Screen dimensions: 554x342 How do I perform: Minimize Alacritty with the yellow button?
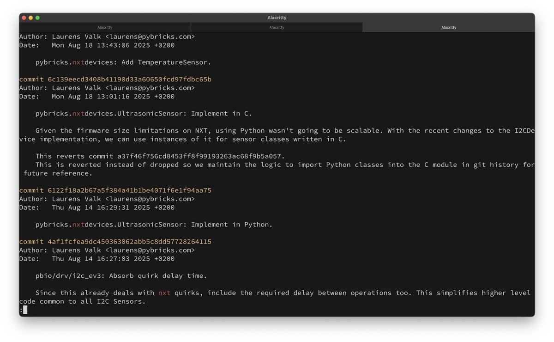coord(31,18)
